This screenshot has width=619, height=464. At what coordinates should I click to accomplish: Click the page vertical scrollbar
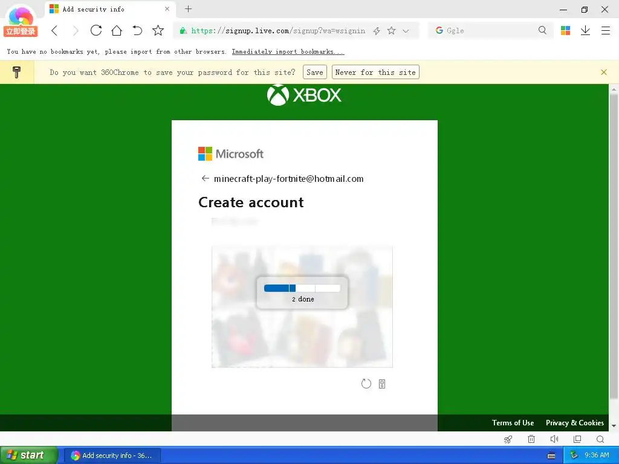[614, 247]
